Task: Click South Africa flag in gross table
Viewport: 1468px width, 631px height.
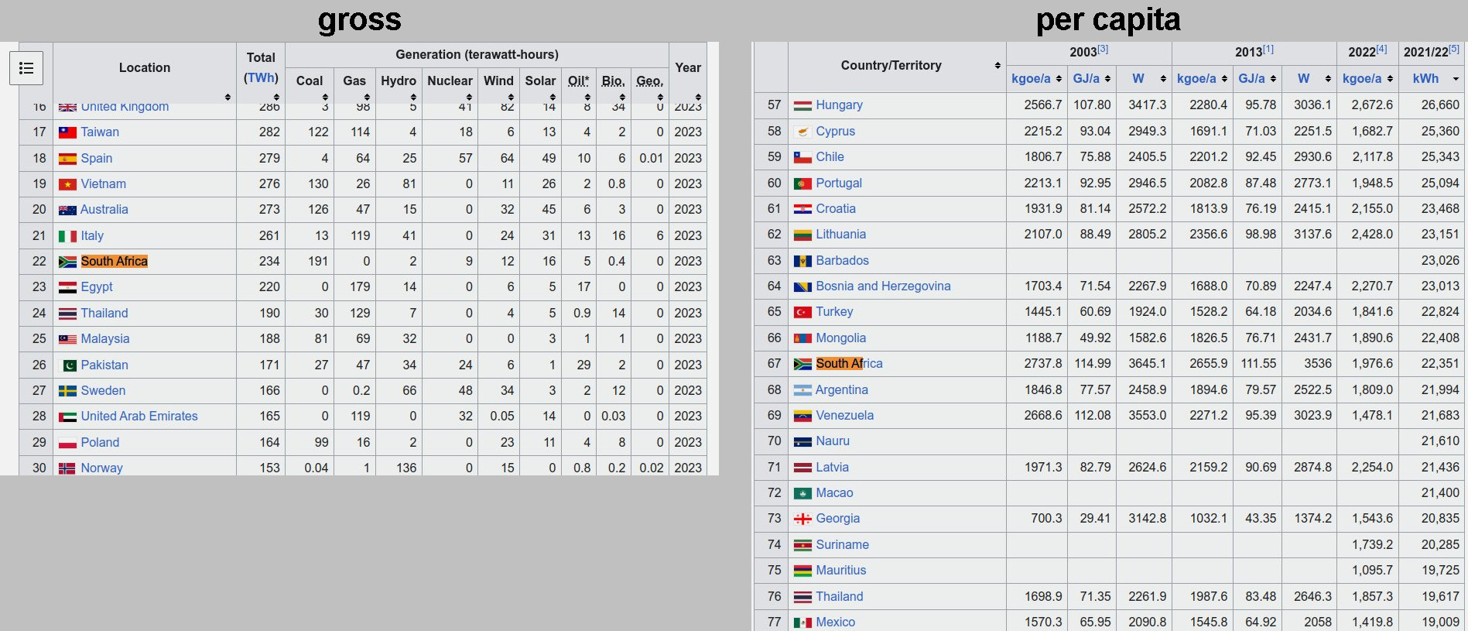Action: click(67, 262)
